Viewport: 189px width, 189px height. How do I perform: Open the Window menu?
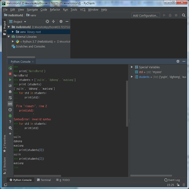click(93, 9)
